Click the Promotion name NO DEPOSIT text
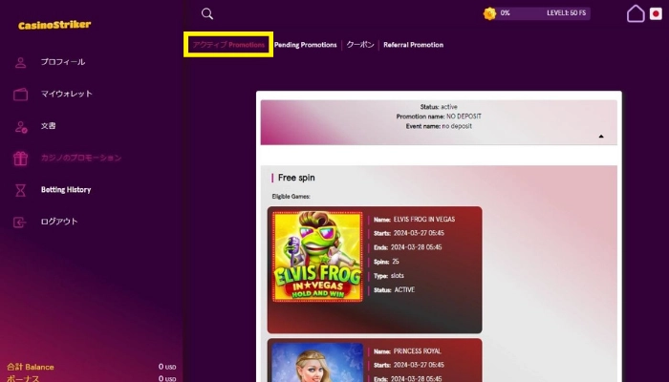The width and height of the screenshot is (669, 382). pos(439,117)
